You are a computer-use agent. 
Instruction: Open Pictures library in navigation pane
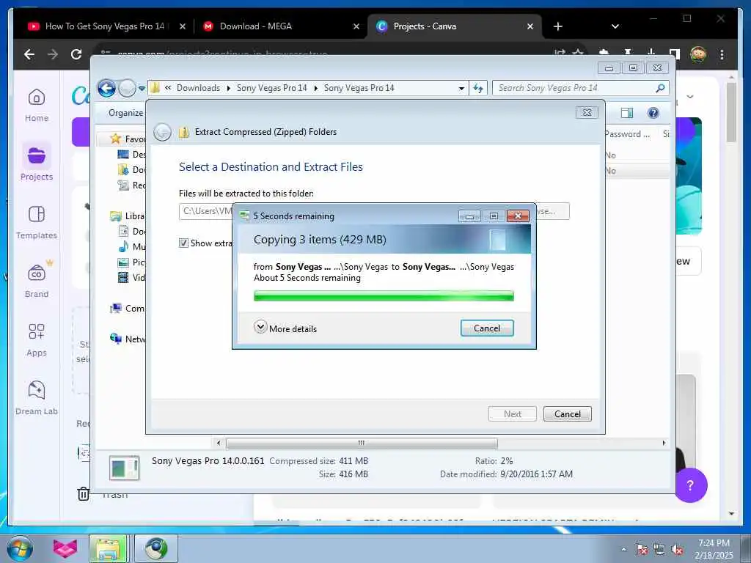(131, 262)
